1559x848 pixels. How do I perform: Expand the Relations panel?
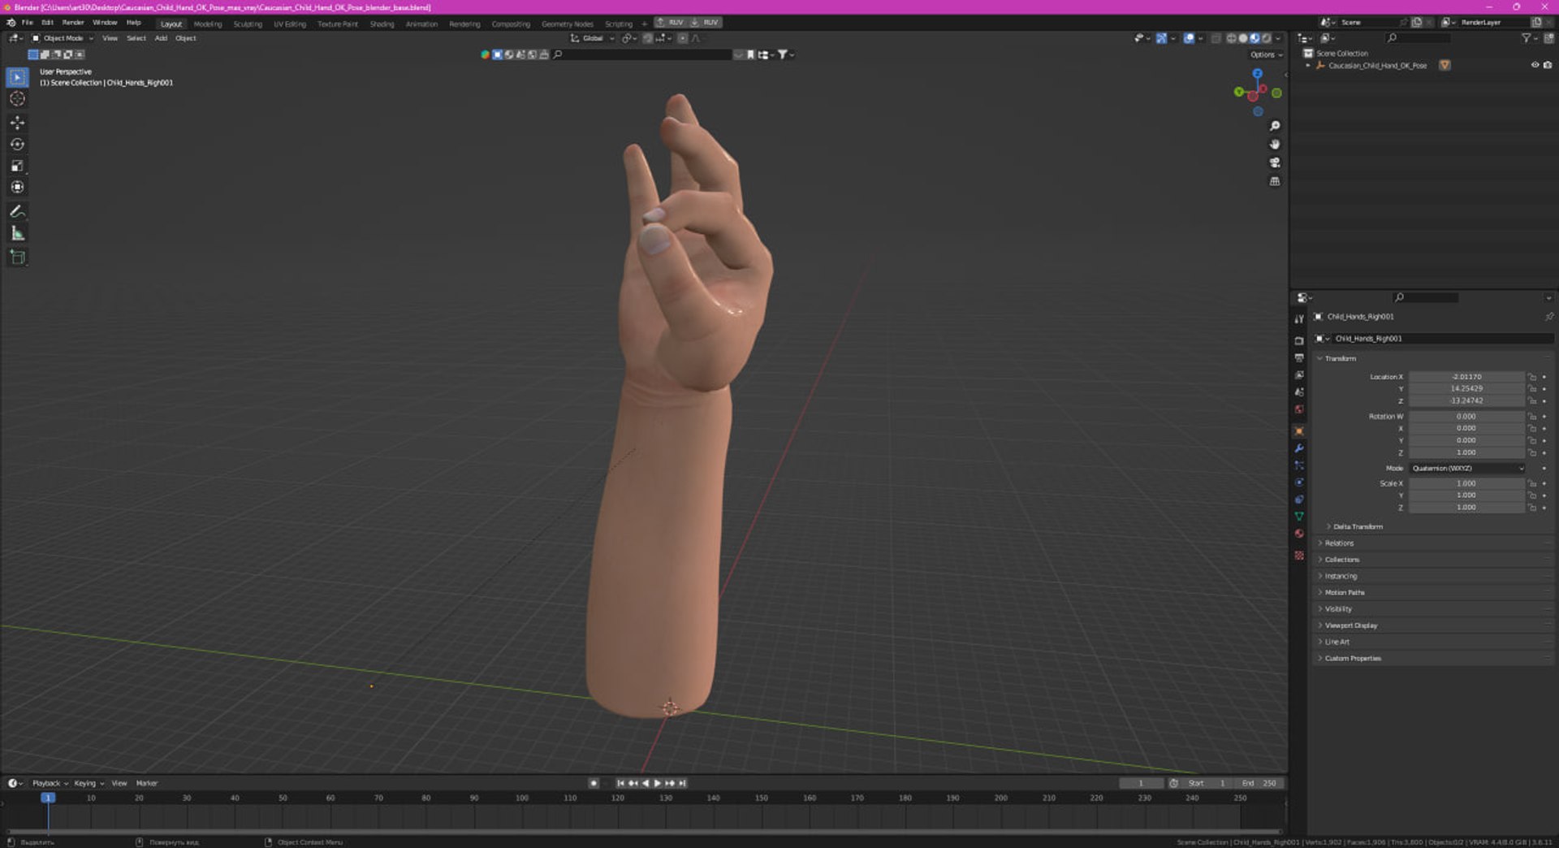pyautogui.click(x=1338, y=543)
